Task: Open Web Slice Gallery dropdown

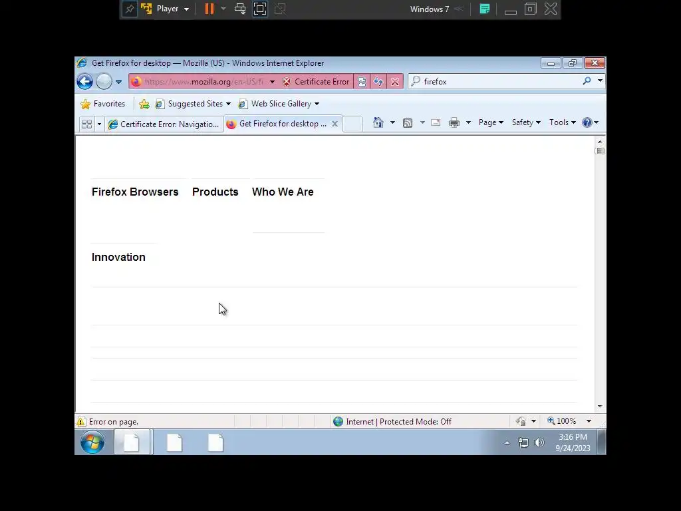Action: pyautogui.click(x=279, y=104)
